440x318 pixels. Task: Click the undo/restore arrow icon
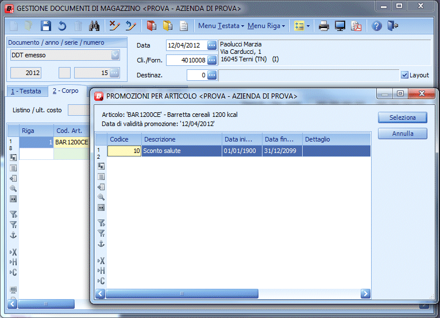[x=61, y=26]
